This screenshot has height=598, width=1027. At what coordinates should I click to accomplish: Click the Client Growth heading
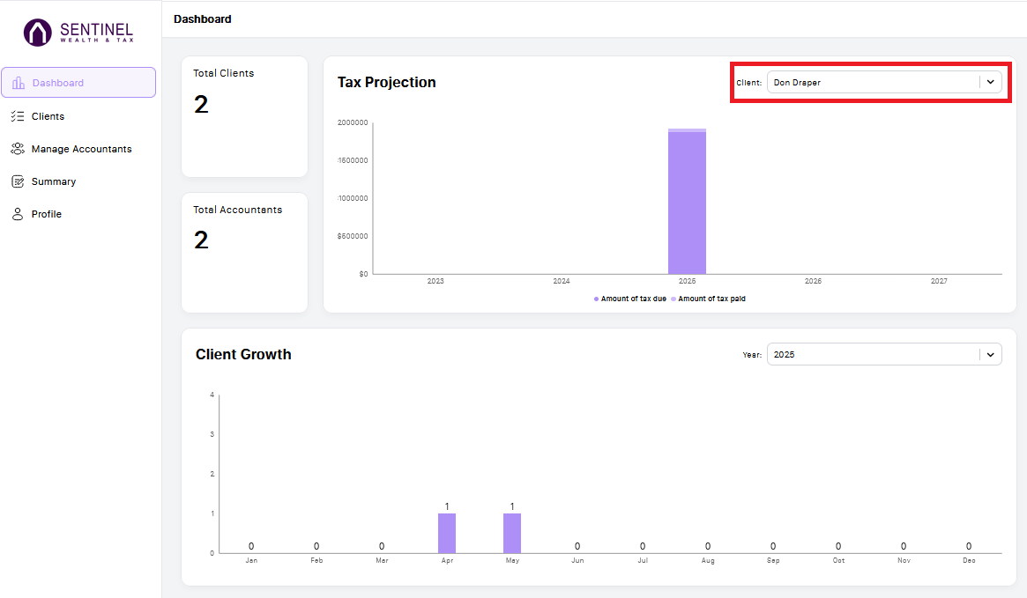tap(243, 355)
